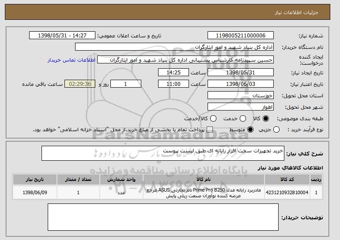Click the need number field 1198005211000006
Screen dimensions: 340x240
[241, 36]
